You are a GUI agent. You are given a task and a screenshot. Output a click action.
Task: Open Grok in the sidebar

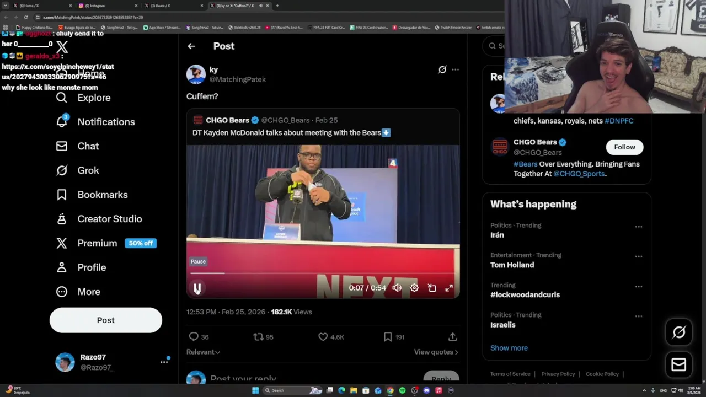click(x=77, y=170)
